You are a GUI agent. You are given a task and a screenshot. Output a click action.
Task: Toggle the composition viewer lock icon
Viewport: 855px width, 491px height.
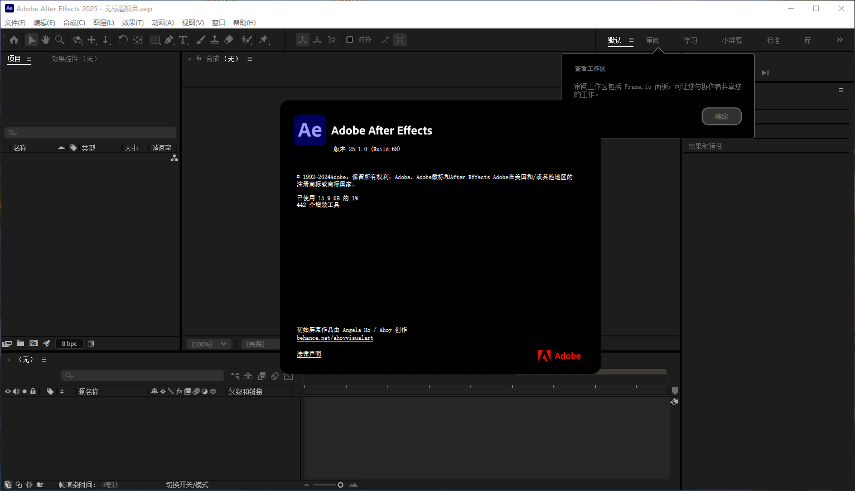pyautogui.click(x=199, y=58)
